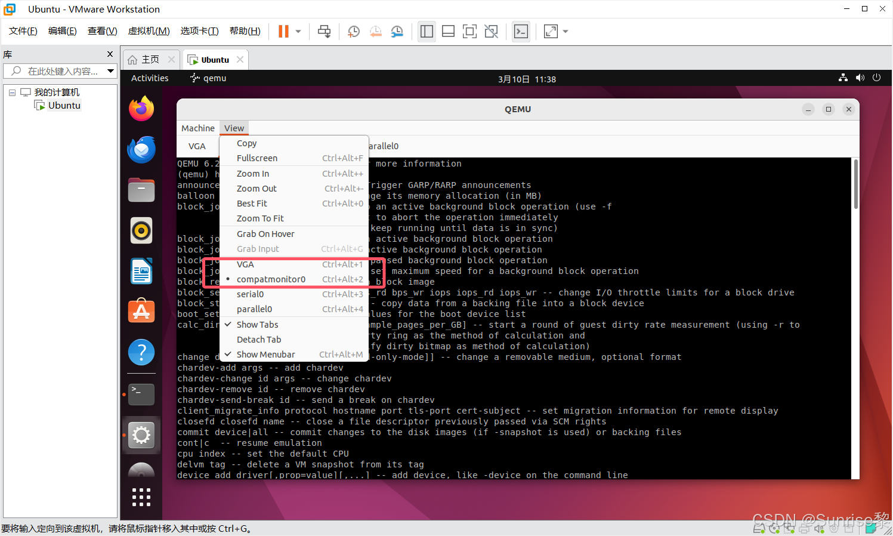Viewport: 893px width, 536px height.
Task: Collapse the 我的计算机 tree node
Action: 12,93
